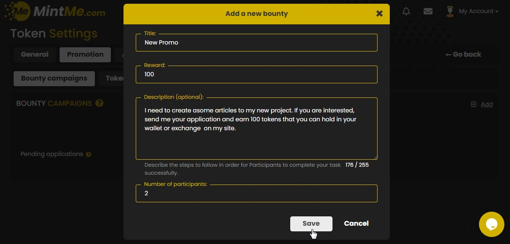This screenshot has height=244, width=510.
Task: Click the notifications bell icon
Action: click(x=406, y=11)
